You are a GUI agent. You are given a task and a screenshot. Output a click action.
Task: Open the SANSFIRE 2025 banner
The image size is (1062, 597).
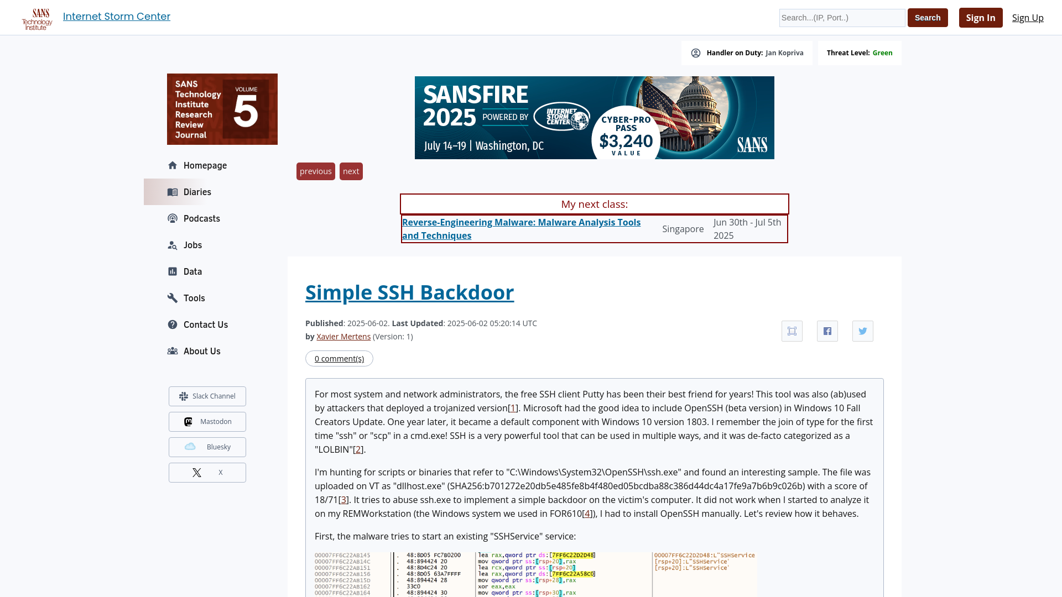click(x=595, y=118)
